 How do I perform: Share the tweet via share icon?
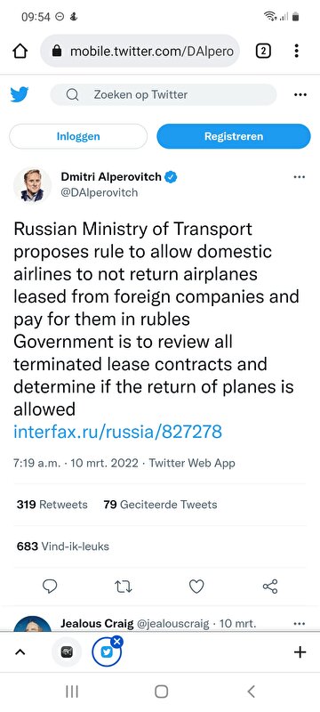[270, 587]
